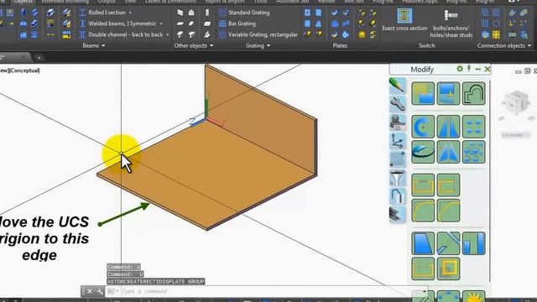Switch to the Export & Import ribbon tab
Image resolution: width=537 pixels, height=302 pixels.
click(225, 2)
